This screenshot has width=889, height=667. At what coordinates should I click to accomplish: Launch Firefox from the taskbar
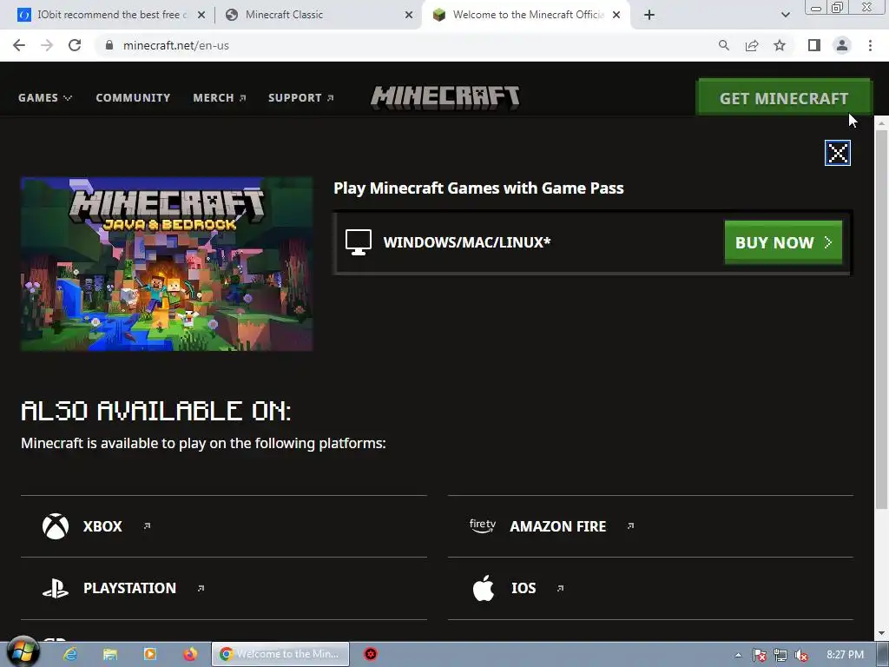pyautogui.click(x=190, y=655)
